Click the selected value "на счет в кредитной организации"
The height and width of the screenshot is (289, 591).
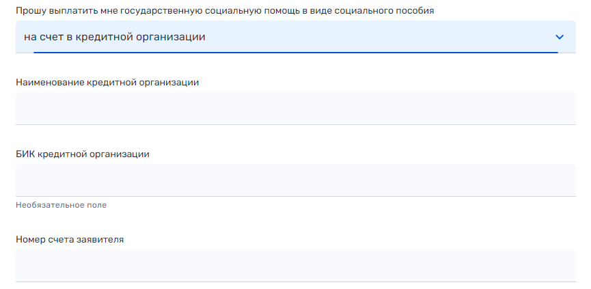(x=115, y=37)
